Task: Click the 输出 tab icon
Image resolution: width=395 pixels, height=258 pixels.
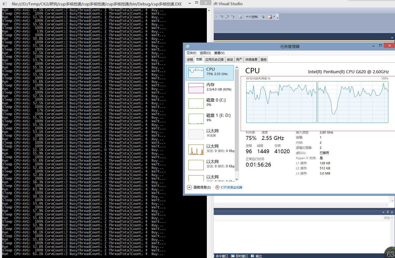Action: 252,256
